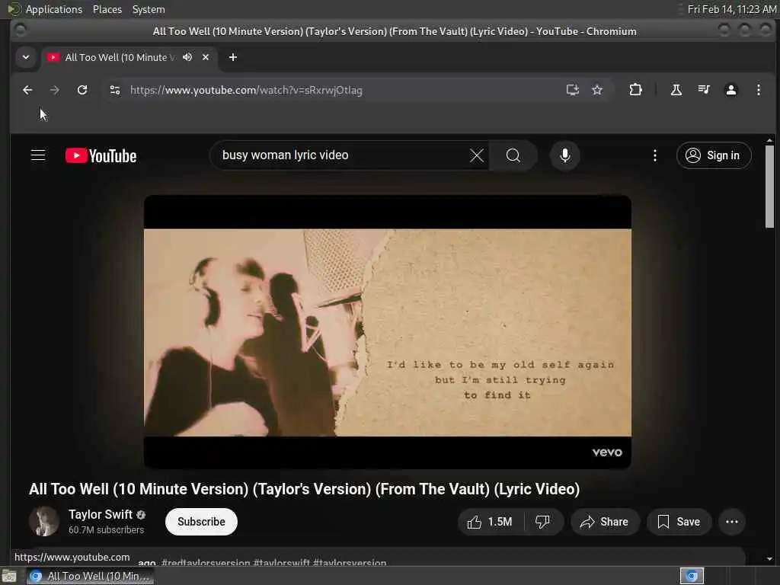The image size is (780, 585).
Task: Click the 60.7M subscribers text
Action: pyautogui.click(x=106, y=530)
